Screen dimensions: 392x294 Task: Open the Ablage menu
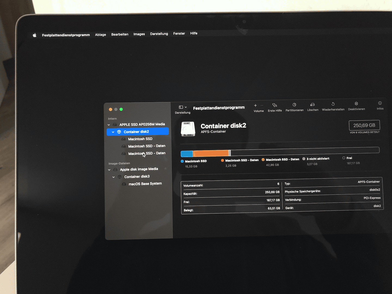[100, 35]
